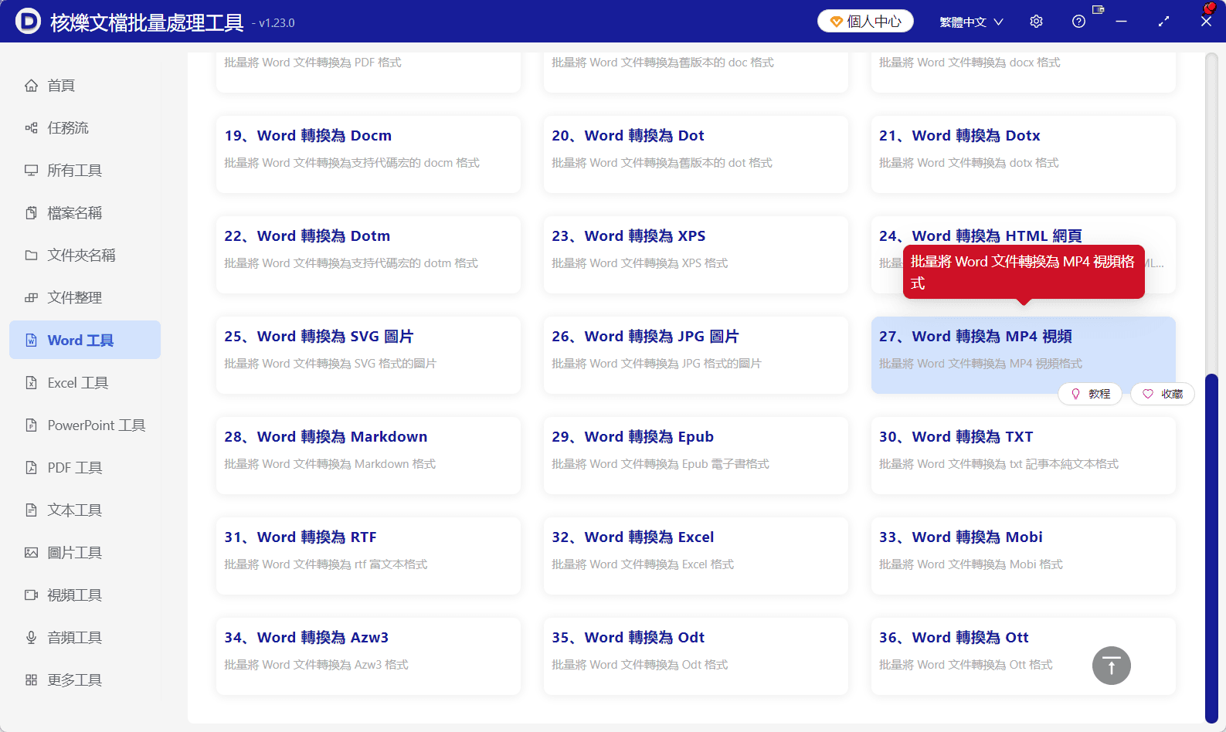
Task: Open the Word 轉換為 Dotm tool card
Action: [368, 255]
